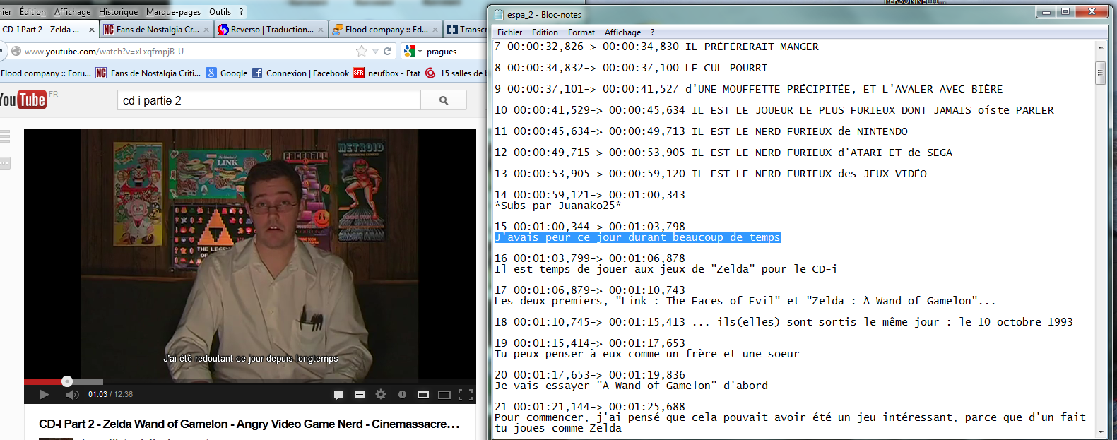This screenshot has width=1117, height=440.
Task: Open 15 salles de... bookmark
Action: [455, 73]
